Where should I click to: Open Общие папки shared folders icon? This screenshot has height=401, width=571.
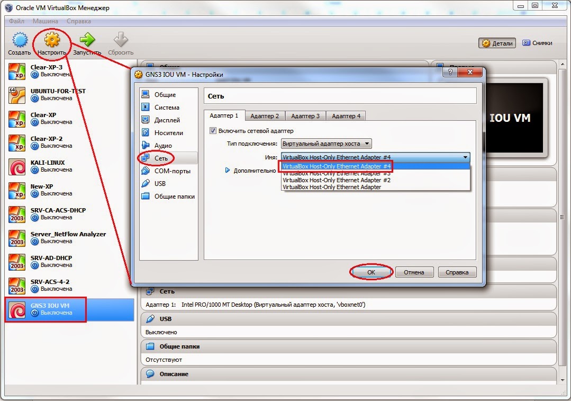click(x=146, y=196)
